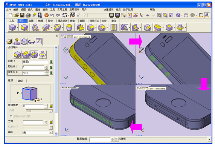Increase 起始点 S value with up stepper
215x147 pixels.
(46, 66)
